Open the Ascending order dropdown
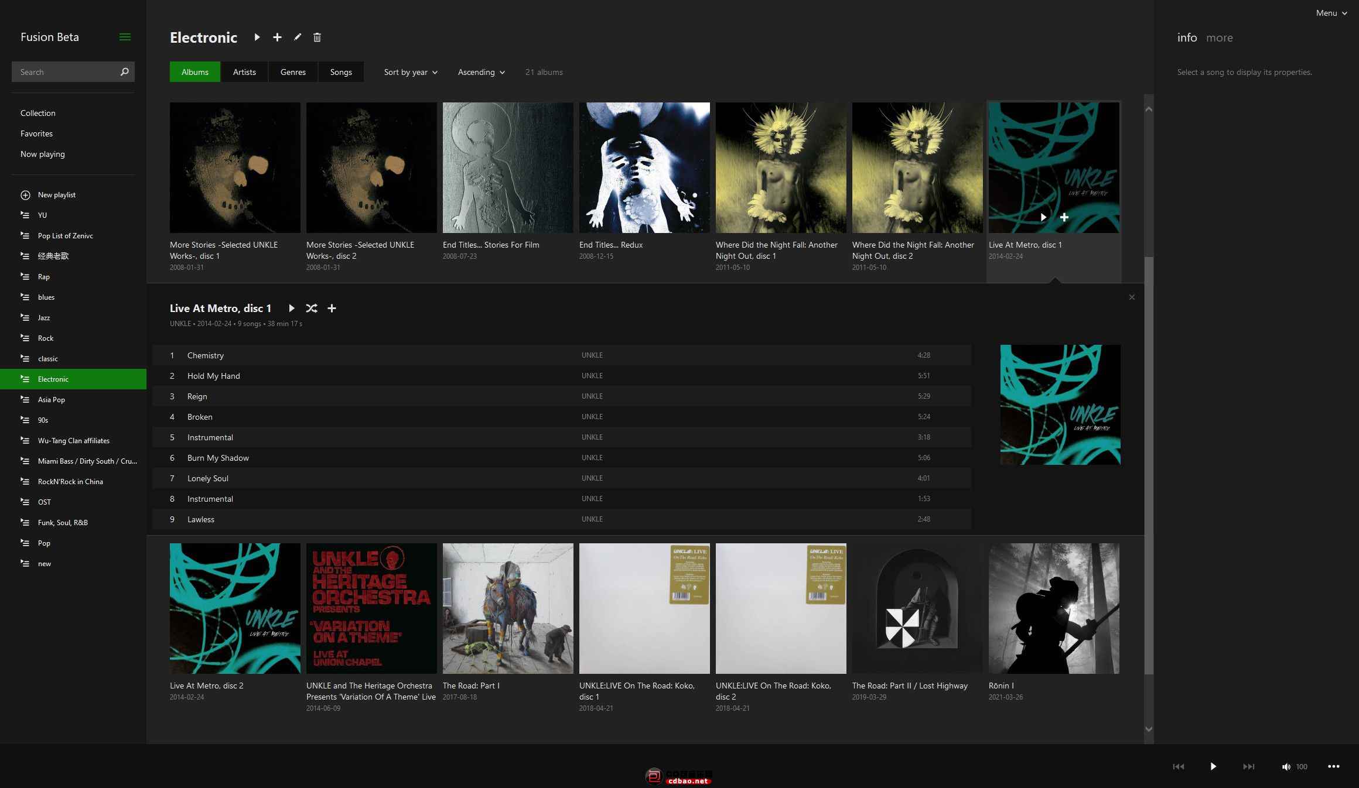 (x=481, y=72)
